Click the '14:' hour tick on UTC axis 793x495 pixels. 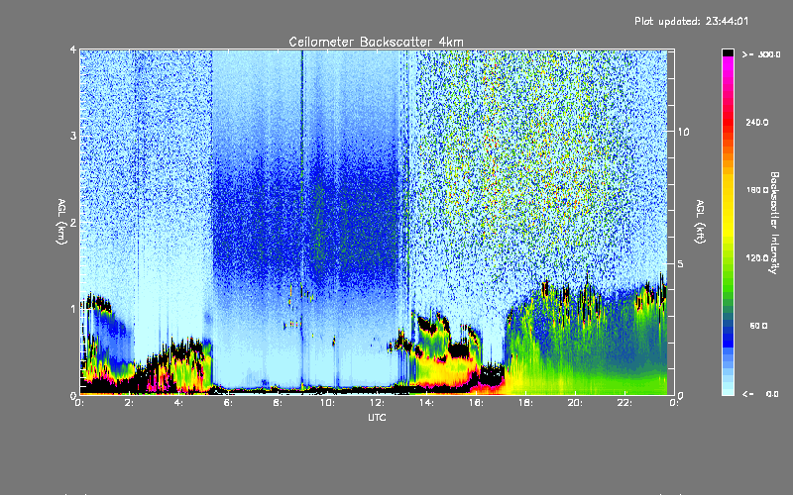[x=426, y=403]
